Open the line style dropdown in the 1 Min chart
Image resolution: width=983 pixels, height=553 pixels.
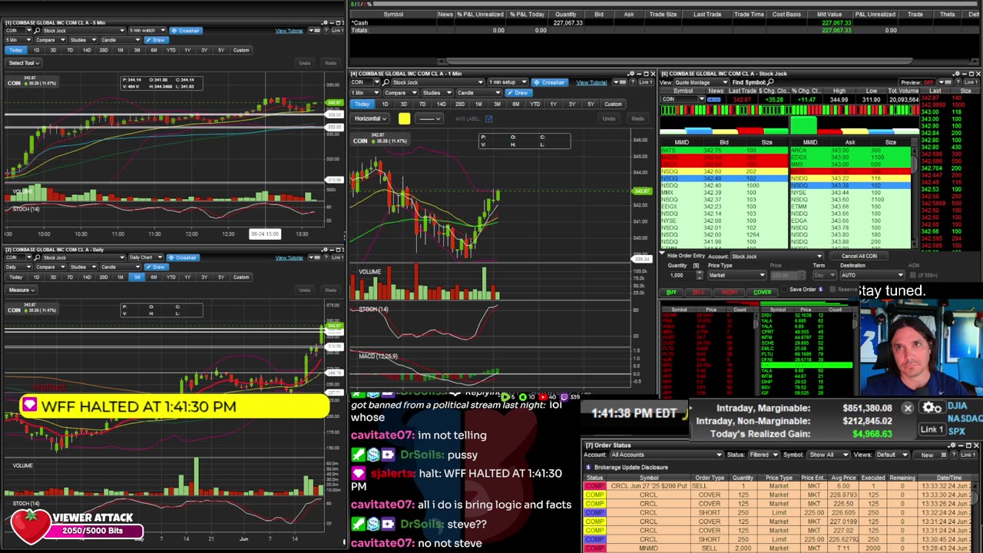point(429,119)
